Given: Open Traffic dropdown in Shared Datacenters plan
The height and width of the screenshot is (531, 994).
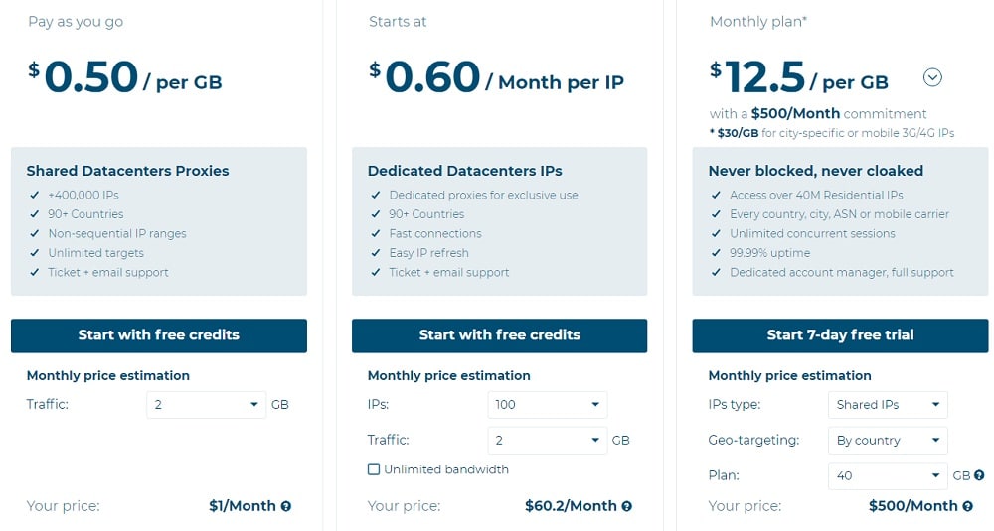Looking at the screenshot, I should pyautogui.click(x=206, y=404).
